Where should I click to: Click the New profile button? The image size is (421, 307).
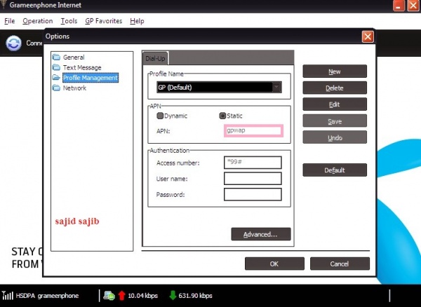(335, 71)
